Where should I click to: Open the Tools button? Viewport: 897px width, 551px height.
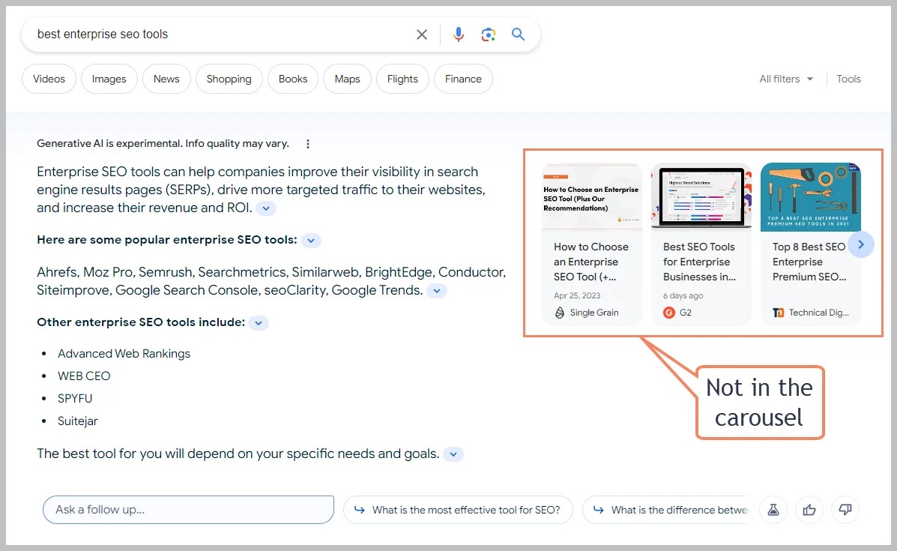[848, 79]
